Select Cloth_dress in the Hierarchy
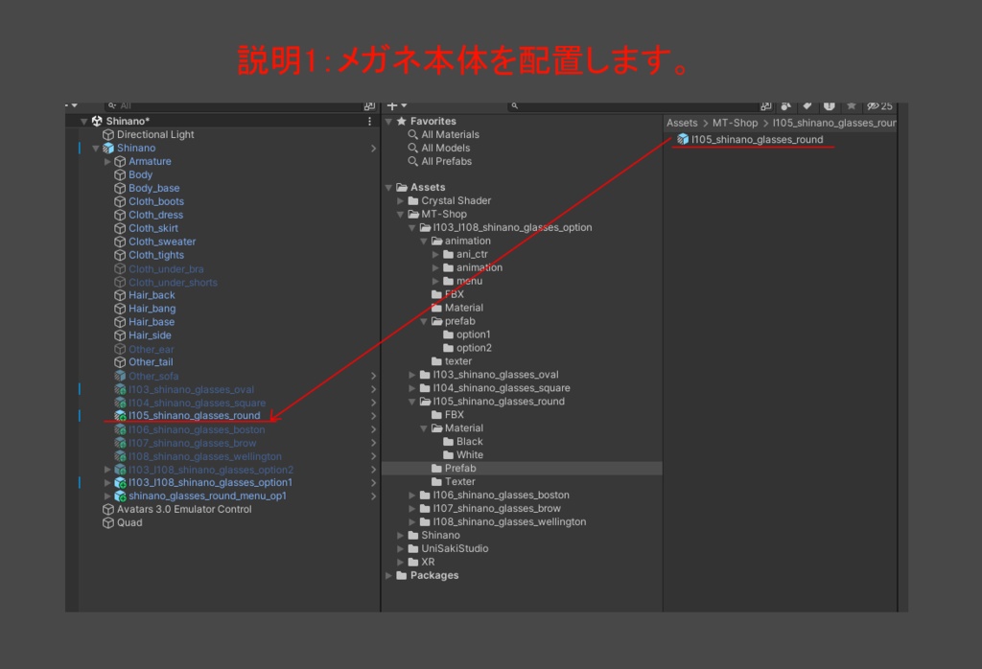982x669 pixels. click(156, 215)
